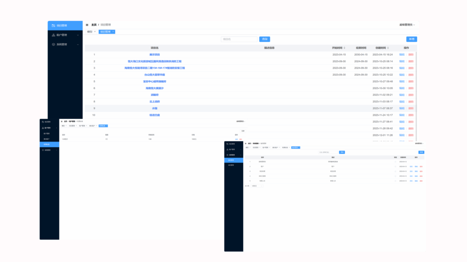The width and height of the screenshot is (467, 262).
Task: Click the 项目名 search input field
Action: [x=239, y=39]
